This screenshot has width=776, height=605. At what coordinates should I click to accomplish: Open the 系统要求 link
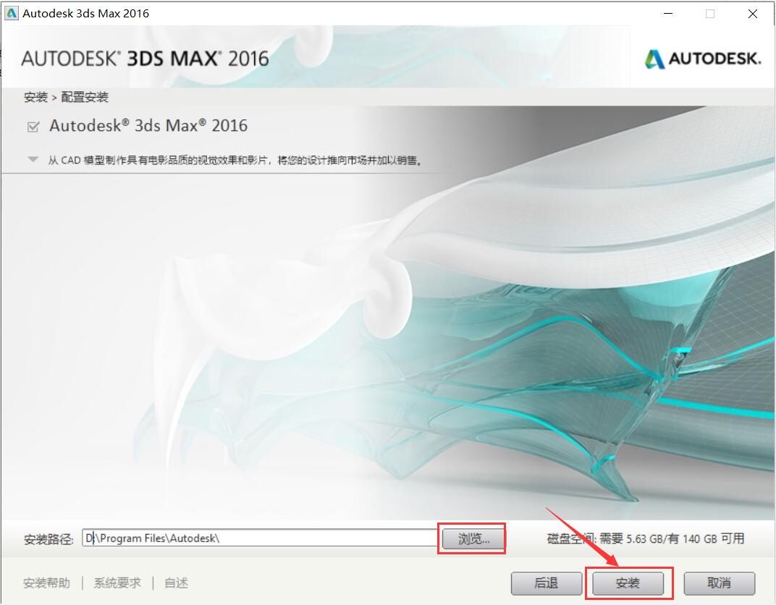click(117, 583)
